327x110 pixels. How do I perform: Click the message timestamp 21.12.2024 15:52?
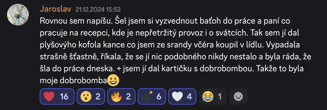pyautogui.click(x=98, y=9)
